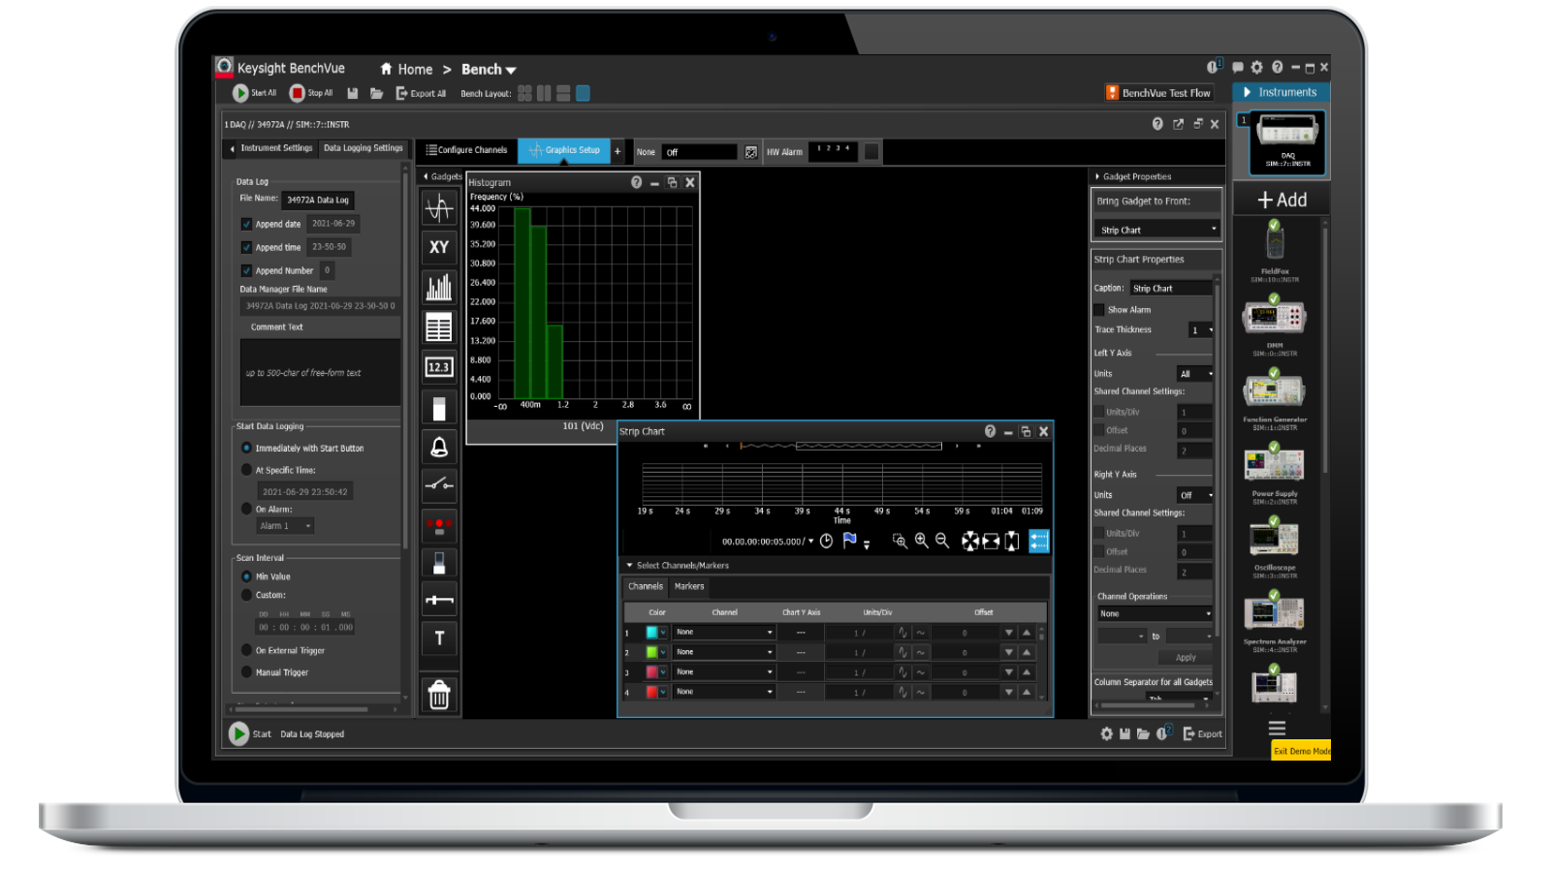This screenshot has height=872, width=1551.
Task: Enable the Show Alarm checkbox
Action: pyautogui.click(x=1099, y=310)
